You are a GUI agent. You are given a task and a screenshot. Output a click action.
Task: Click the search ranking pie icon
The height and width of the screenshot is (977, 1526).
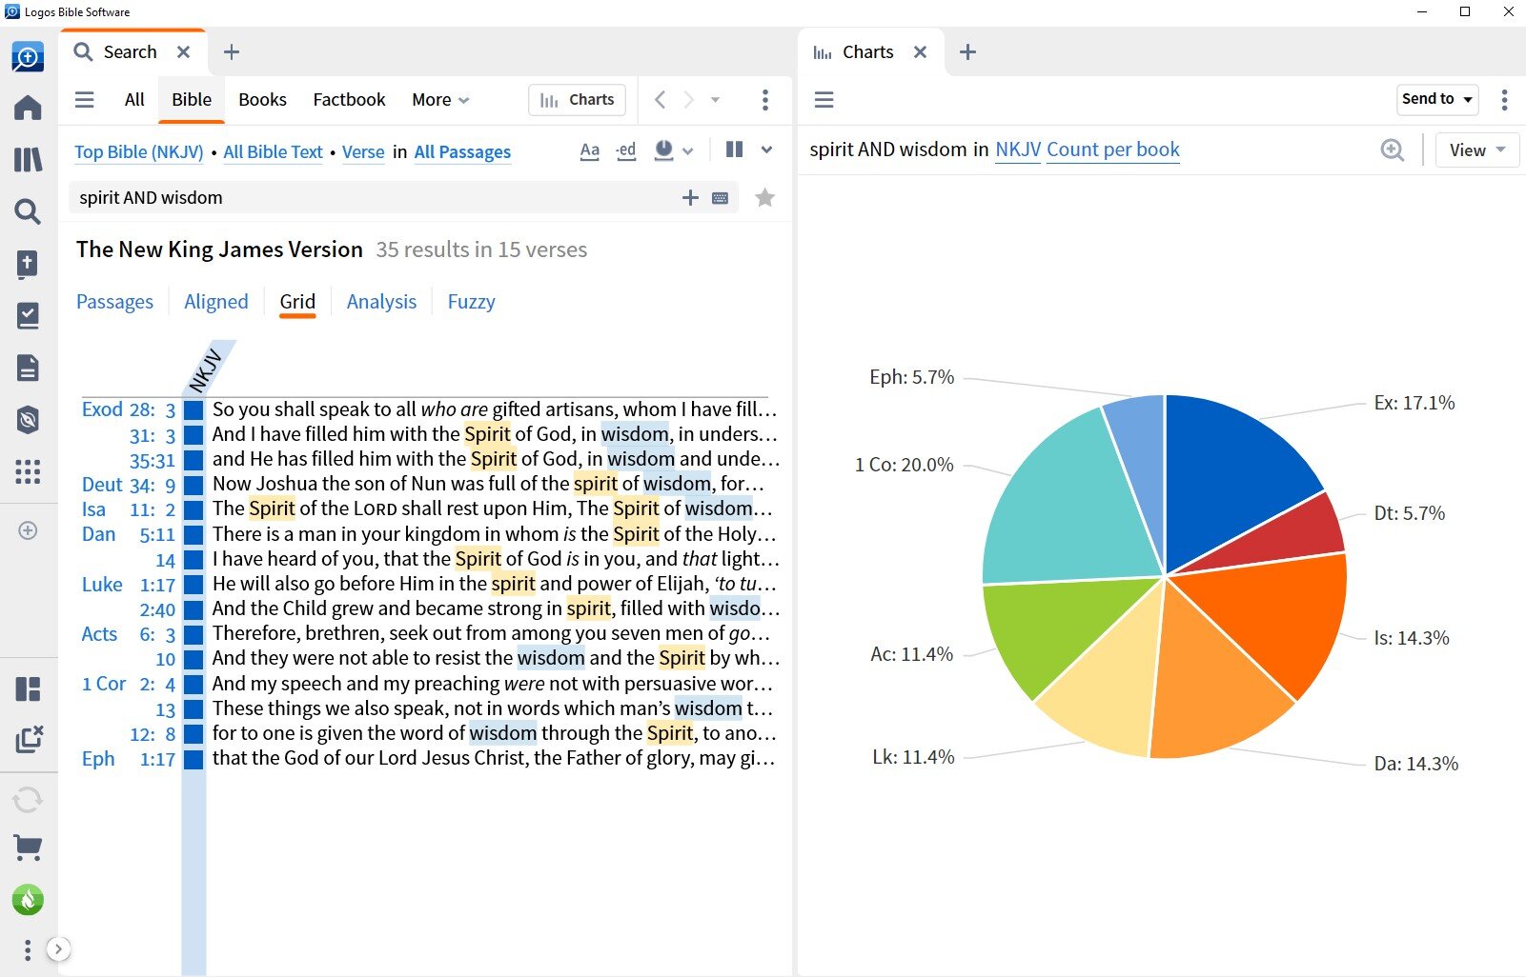point(664,150)
